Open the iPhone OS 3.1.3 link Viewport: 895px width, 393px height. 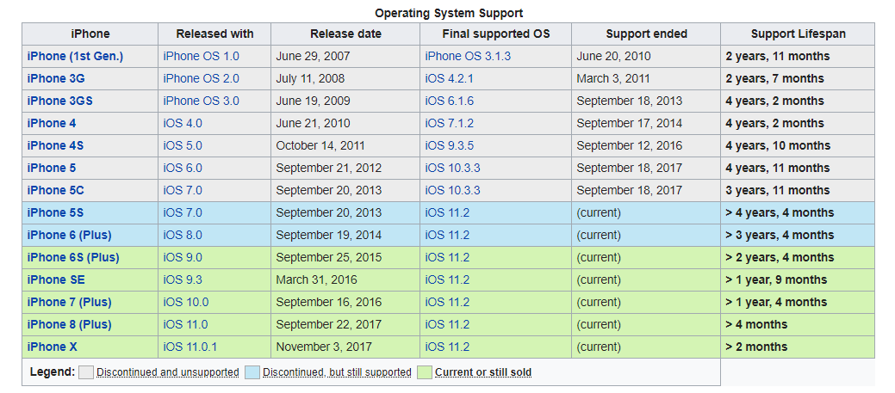click(x=468, y=57)
